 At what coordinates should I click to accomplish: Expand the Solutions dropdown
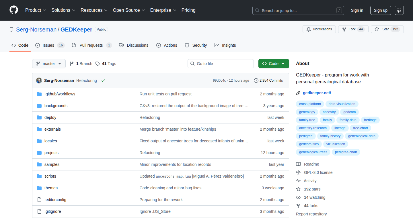pos(63,10)
